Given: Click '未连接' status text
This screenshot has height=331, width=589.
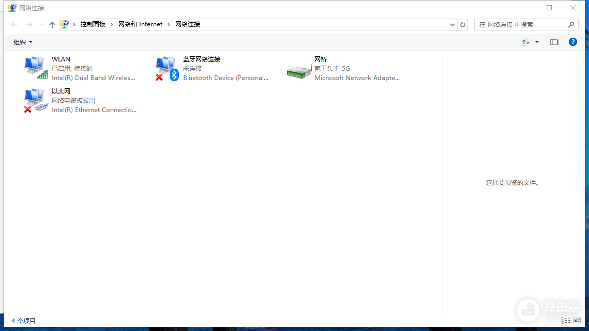Looking at the screenshot, I should click(x=192, y=68).
